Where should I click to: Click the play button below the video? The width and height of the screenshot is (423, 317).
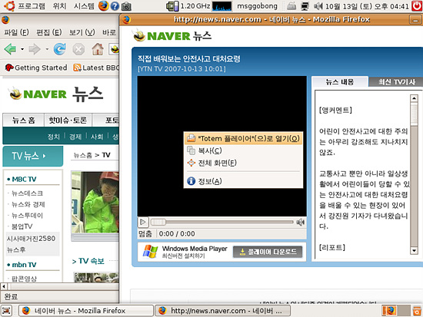(143, 222)
